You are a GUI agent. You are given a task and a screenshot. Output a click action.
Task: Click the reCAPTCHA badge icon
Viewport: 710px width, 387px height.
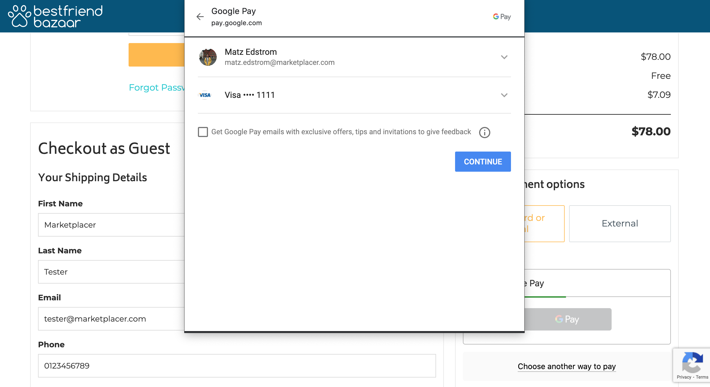tap(692, 362)
